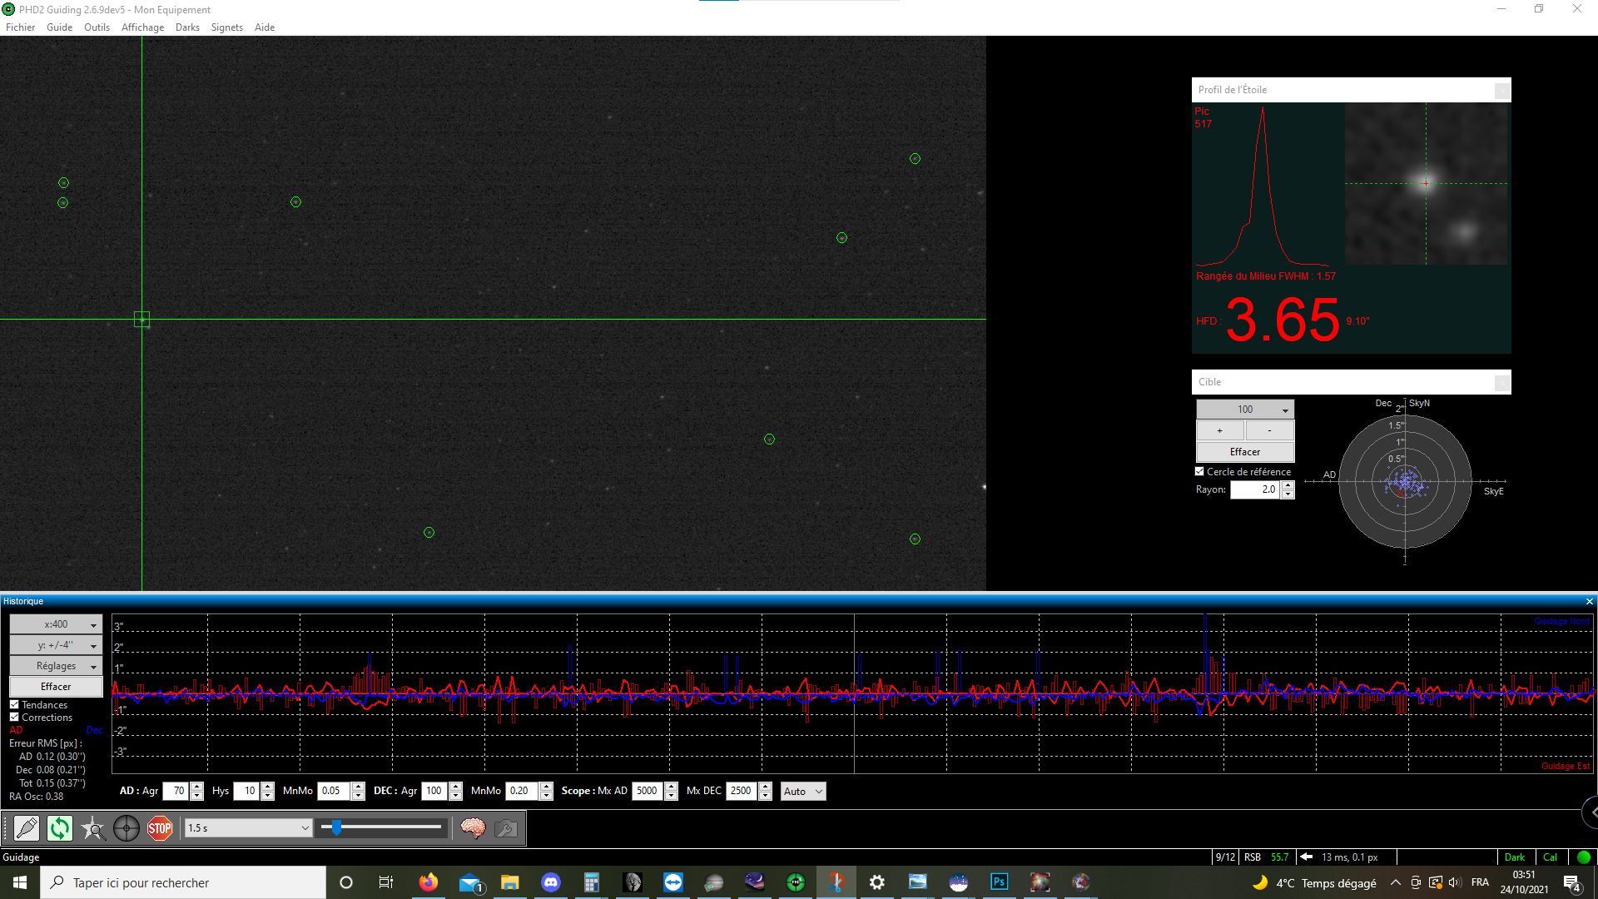The height and width of the screenshot is (899, 1598).
Task: Close the Historique panel
Action: coord(1590,601)
